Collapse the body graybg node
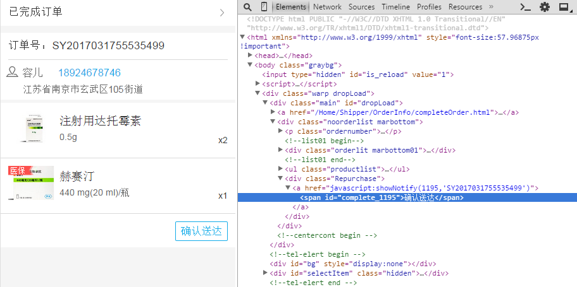Image resolution: width=577 pixels, height=287 pixels. click(x=250, y=65)
